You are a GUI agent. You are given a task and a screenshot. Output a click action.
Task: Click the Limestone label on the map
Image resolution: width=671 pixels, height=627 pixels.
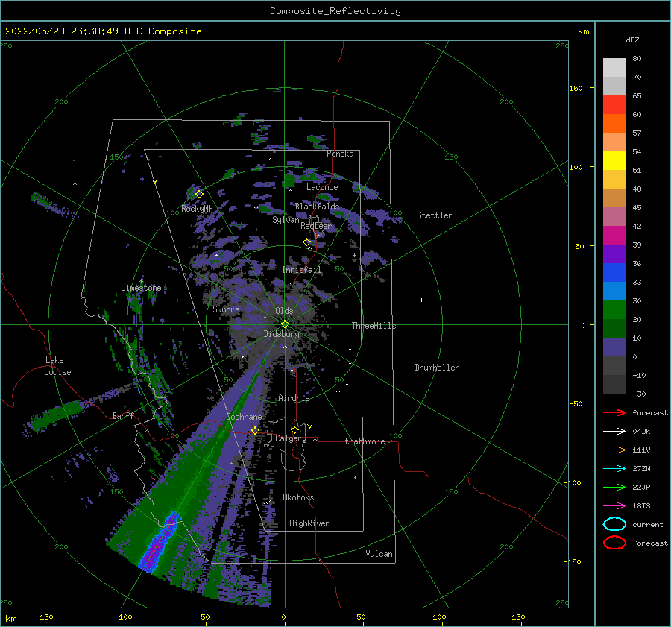pyautogui.click(x=141, y=288)
